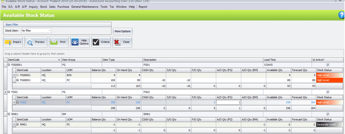
Task: Select the A/O Qty (FG) cell for FG02
Action: point(228,102)
